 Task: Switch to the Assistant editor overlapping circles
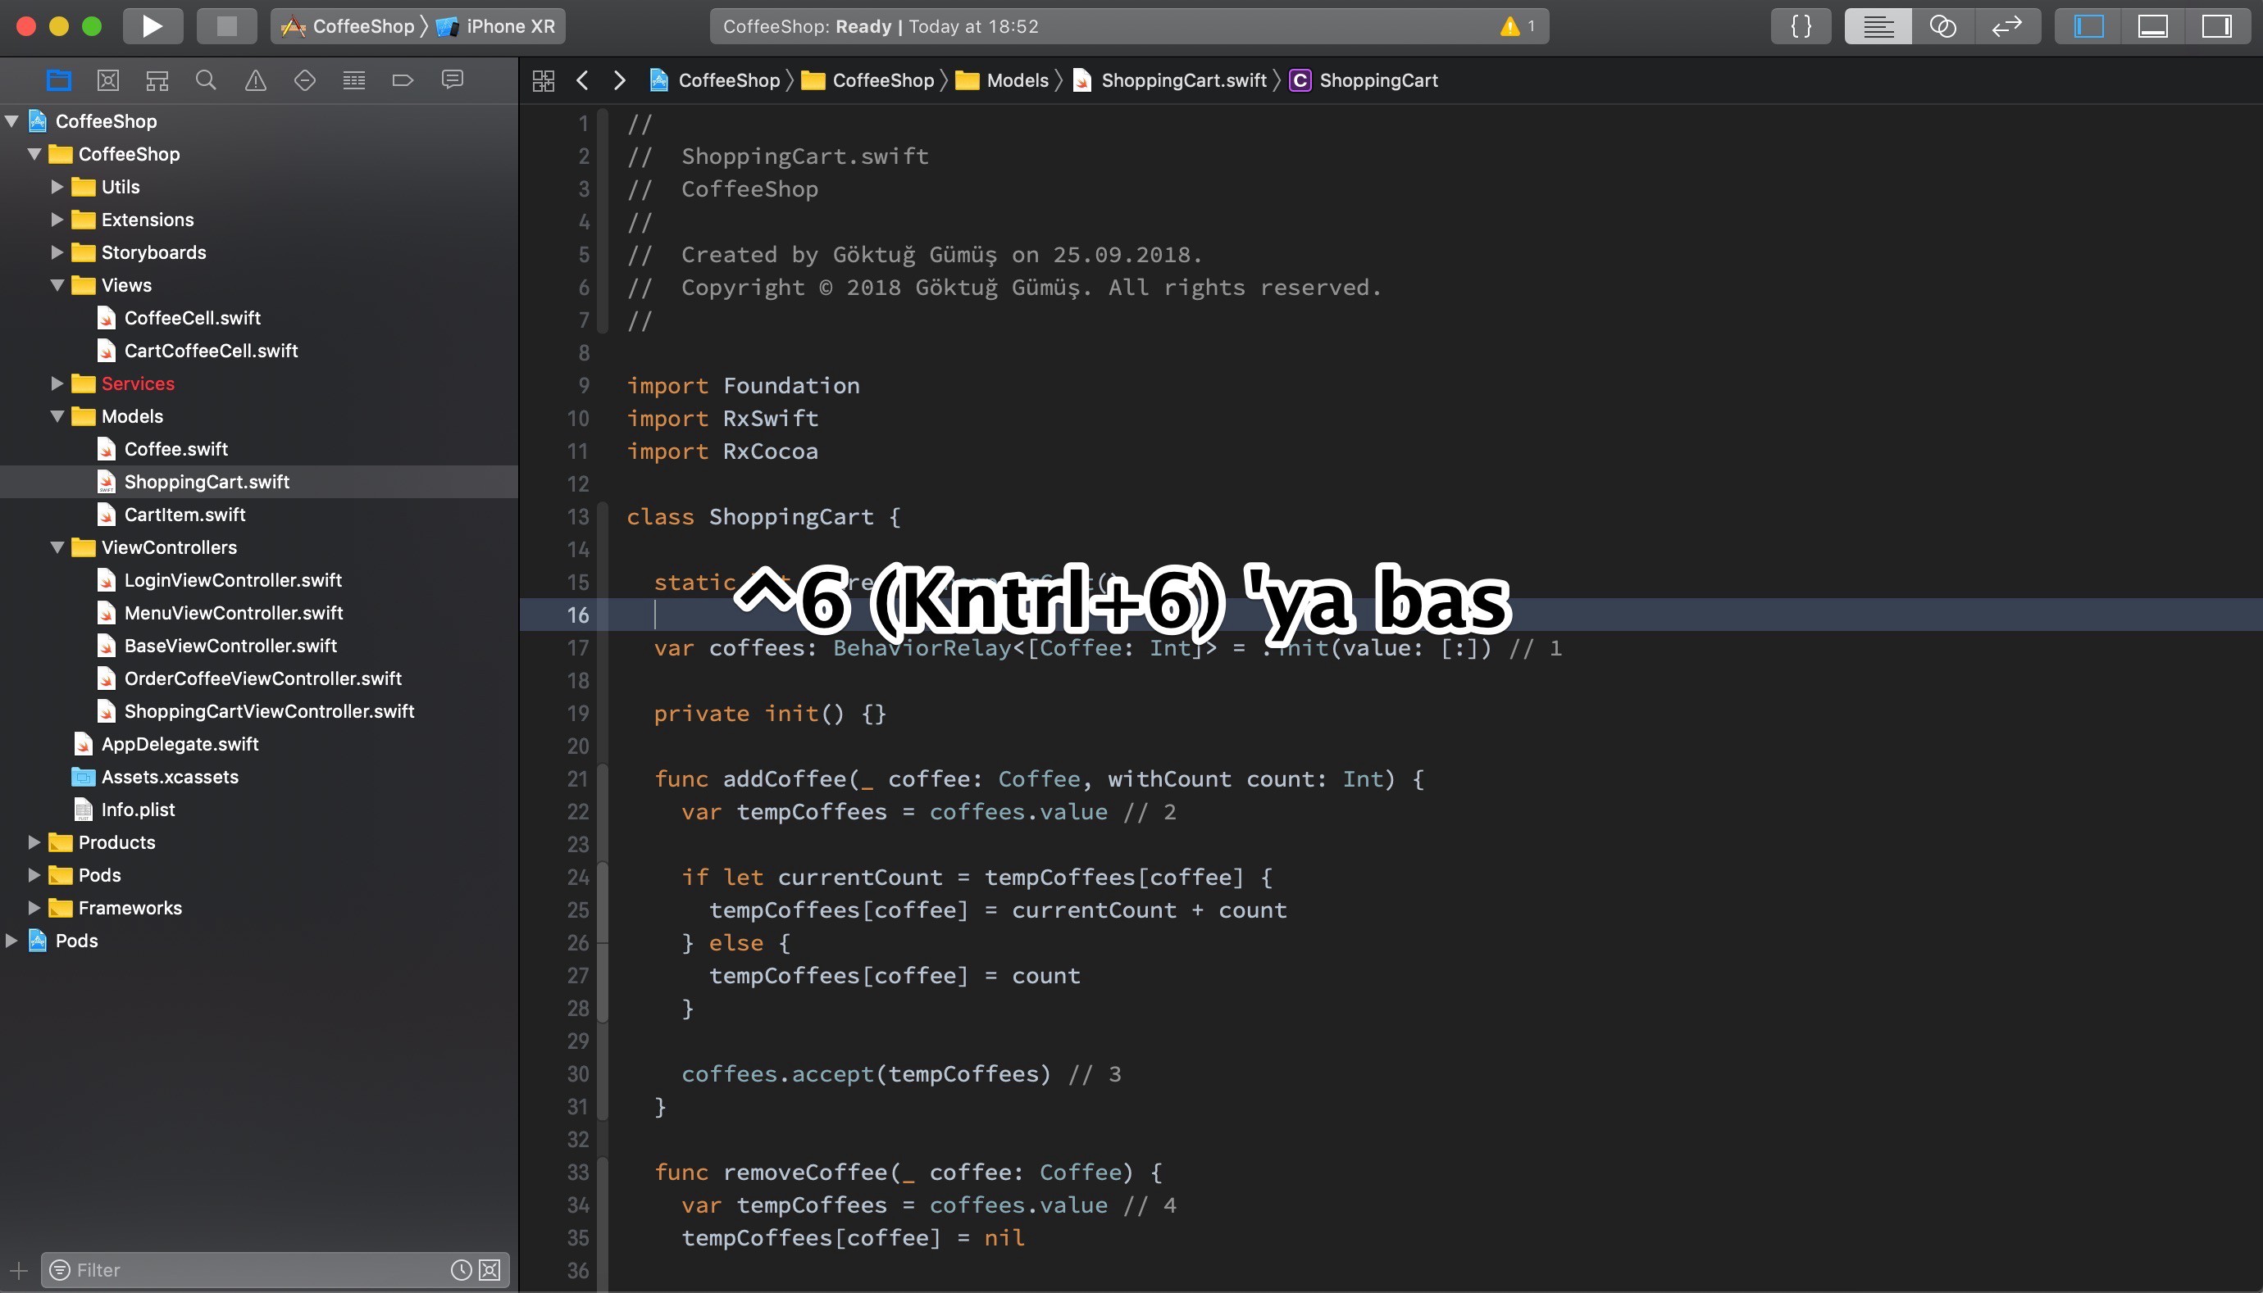coord(1943,25)
